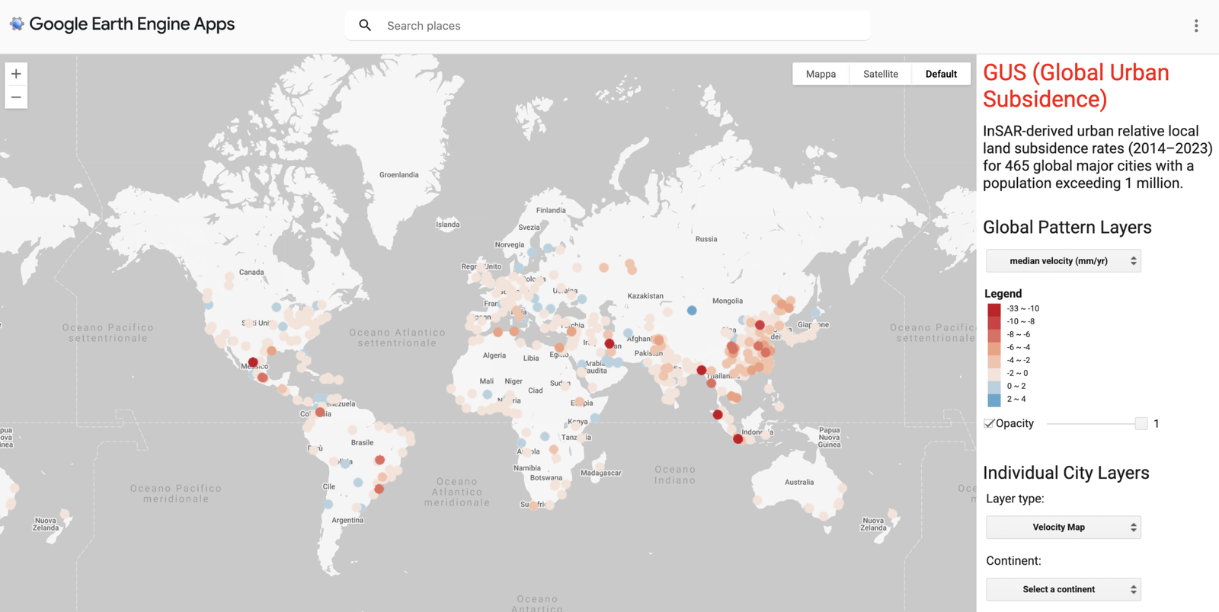This screenshot has height=612, width=1219.
Task: Expand the Select a continent dropdown
Action: (x=1064, y=590)
